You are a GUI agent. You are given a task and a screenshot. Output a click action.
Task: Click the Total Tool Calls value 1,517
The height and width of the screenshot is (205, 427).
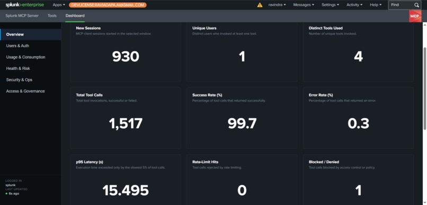tap(126, 123)
